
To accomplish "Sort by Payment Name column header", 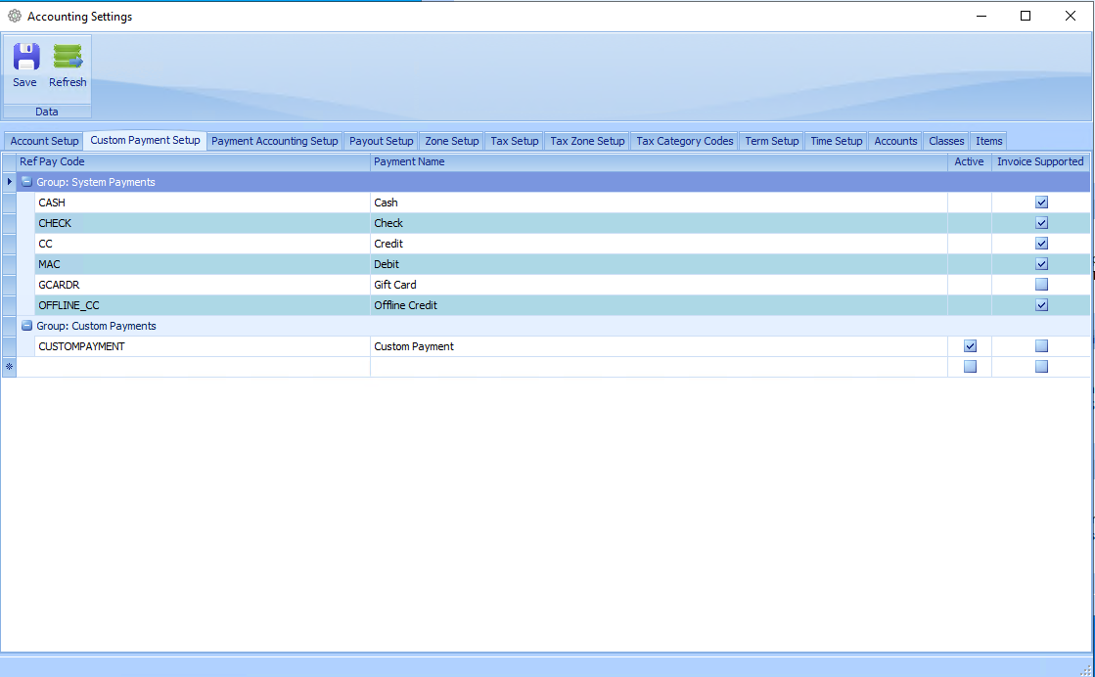I will point(659,162).
